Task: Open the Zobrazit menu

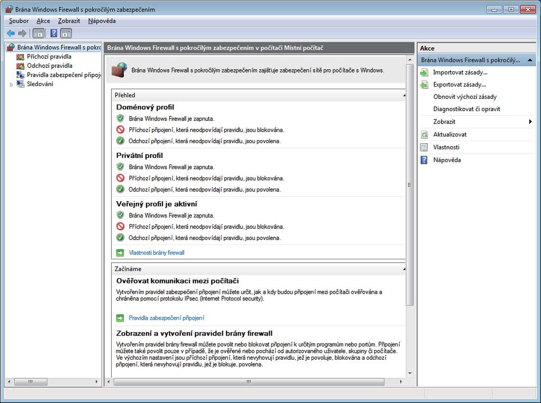Action: click(69, 21)
